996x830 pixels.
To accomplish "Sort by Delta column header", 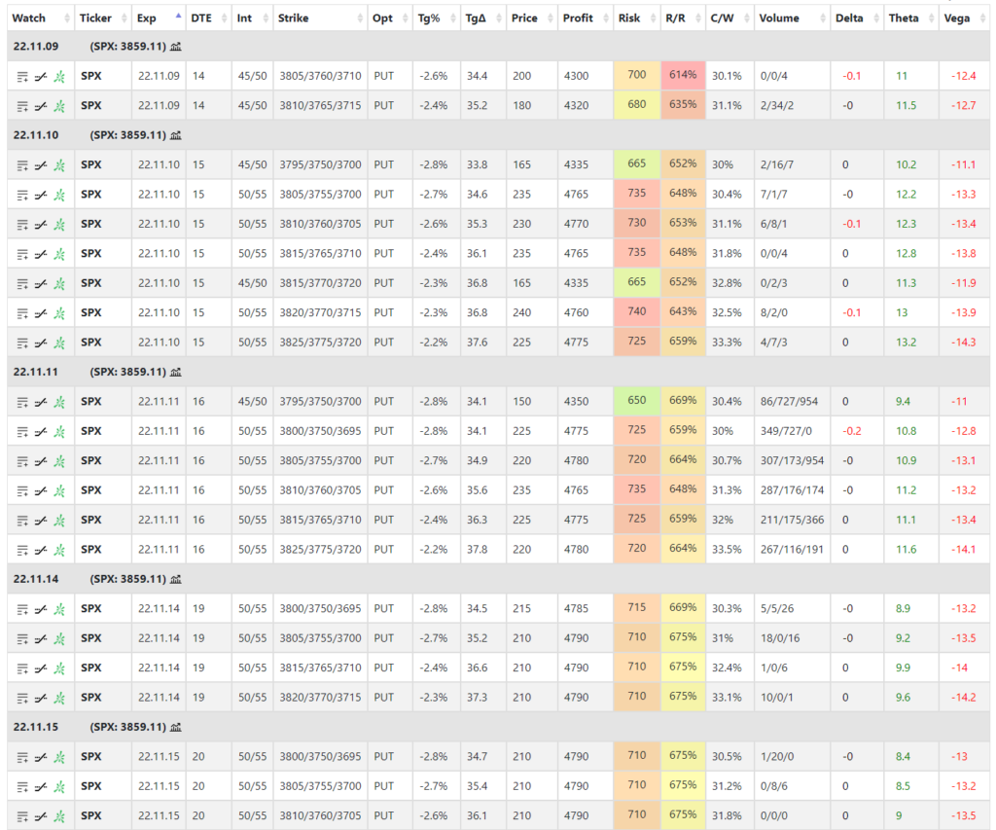I will coord(857,18).
